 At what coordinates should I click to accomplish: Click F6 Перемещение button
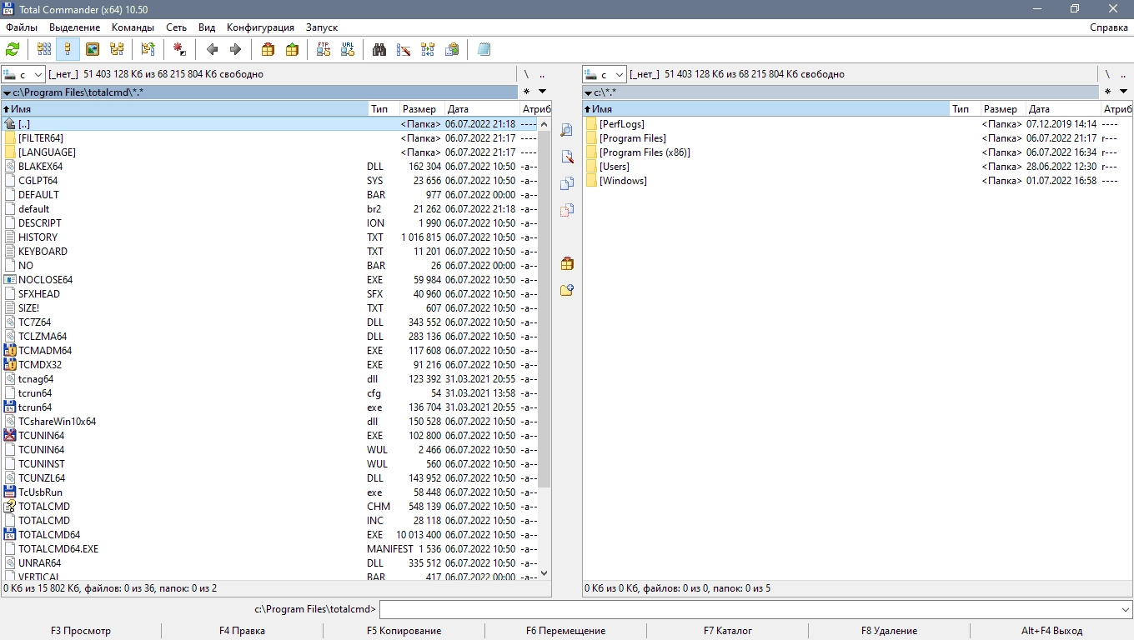click(x=565, y=631)
